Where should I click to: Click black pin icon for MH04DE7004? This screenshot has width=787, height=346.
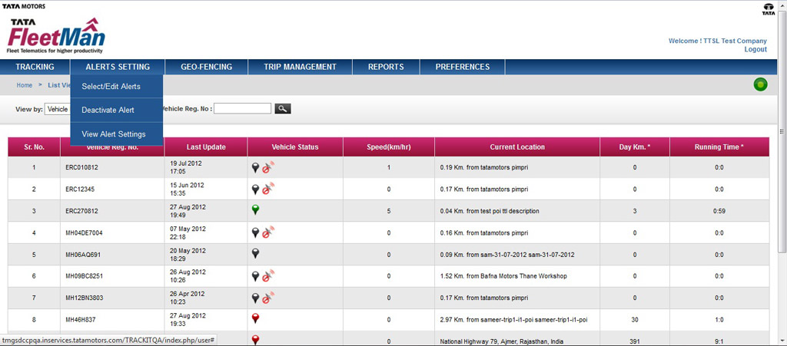pos(255,232)
